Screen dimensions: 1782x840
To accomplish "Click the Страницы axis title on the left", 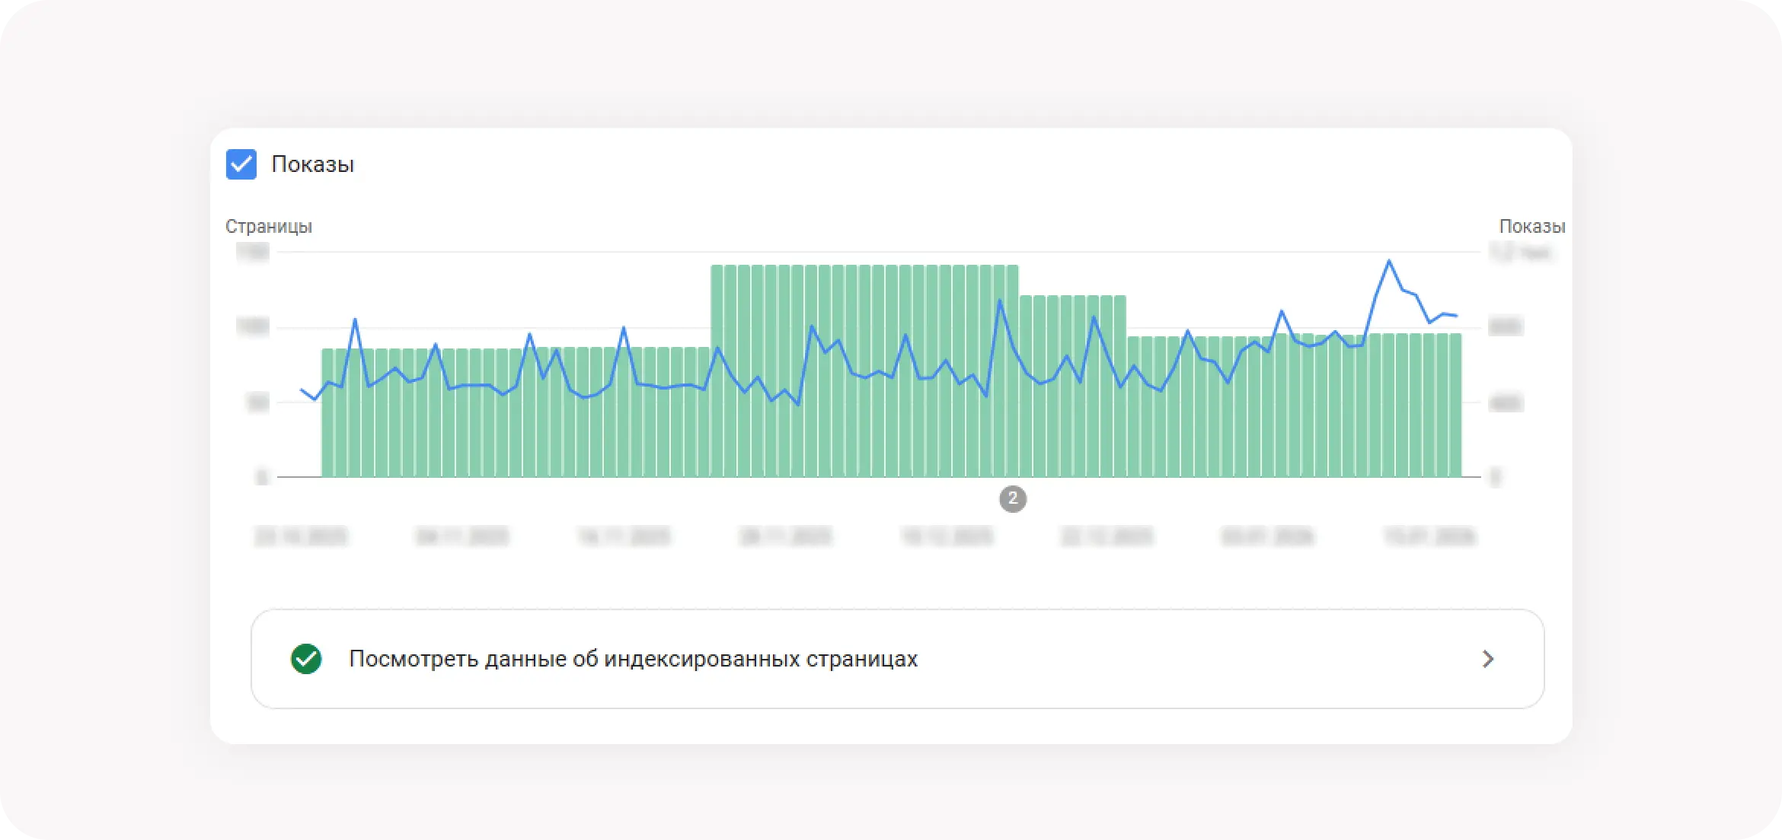I will click(268, 227).
